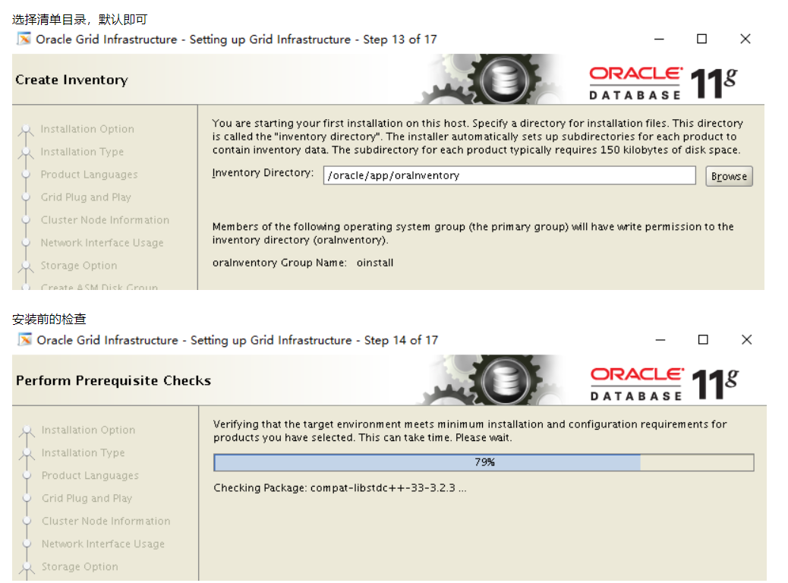Maximize the Step 13 of 17 window
This screenshot has height=583, width=788.
pos(702,39)
